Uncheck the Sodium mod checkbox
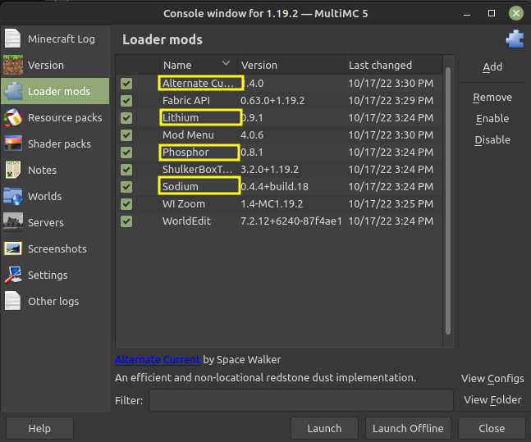Screen dimensions: 531x442 [126, 186]
